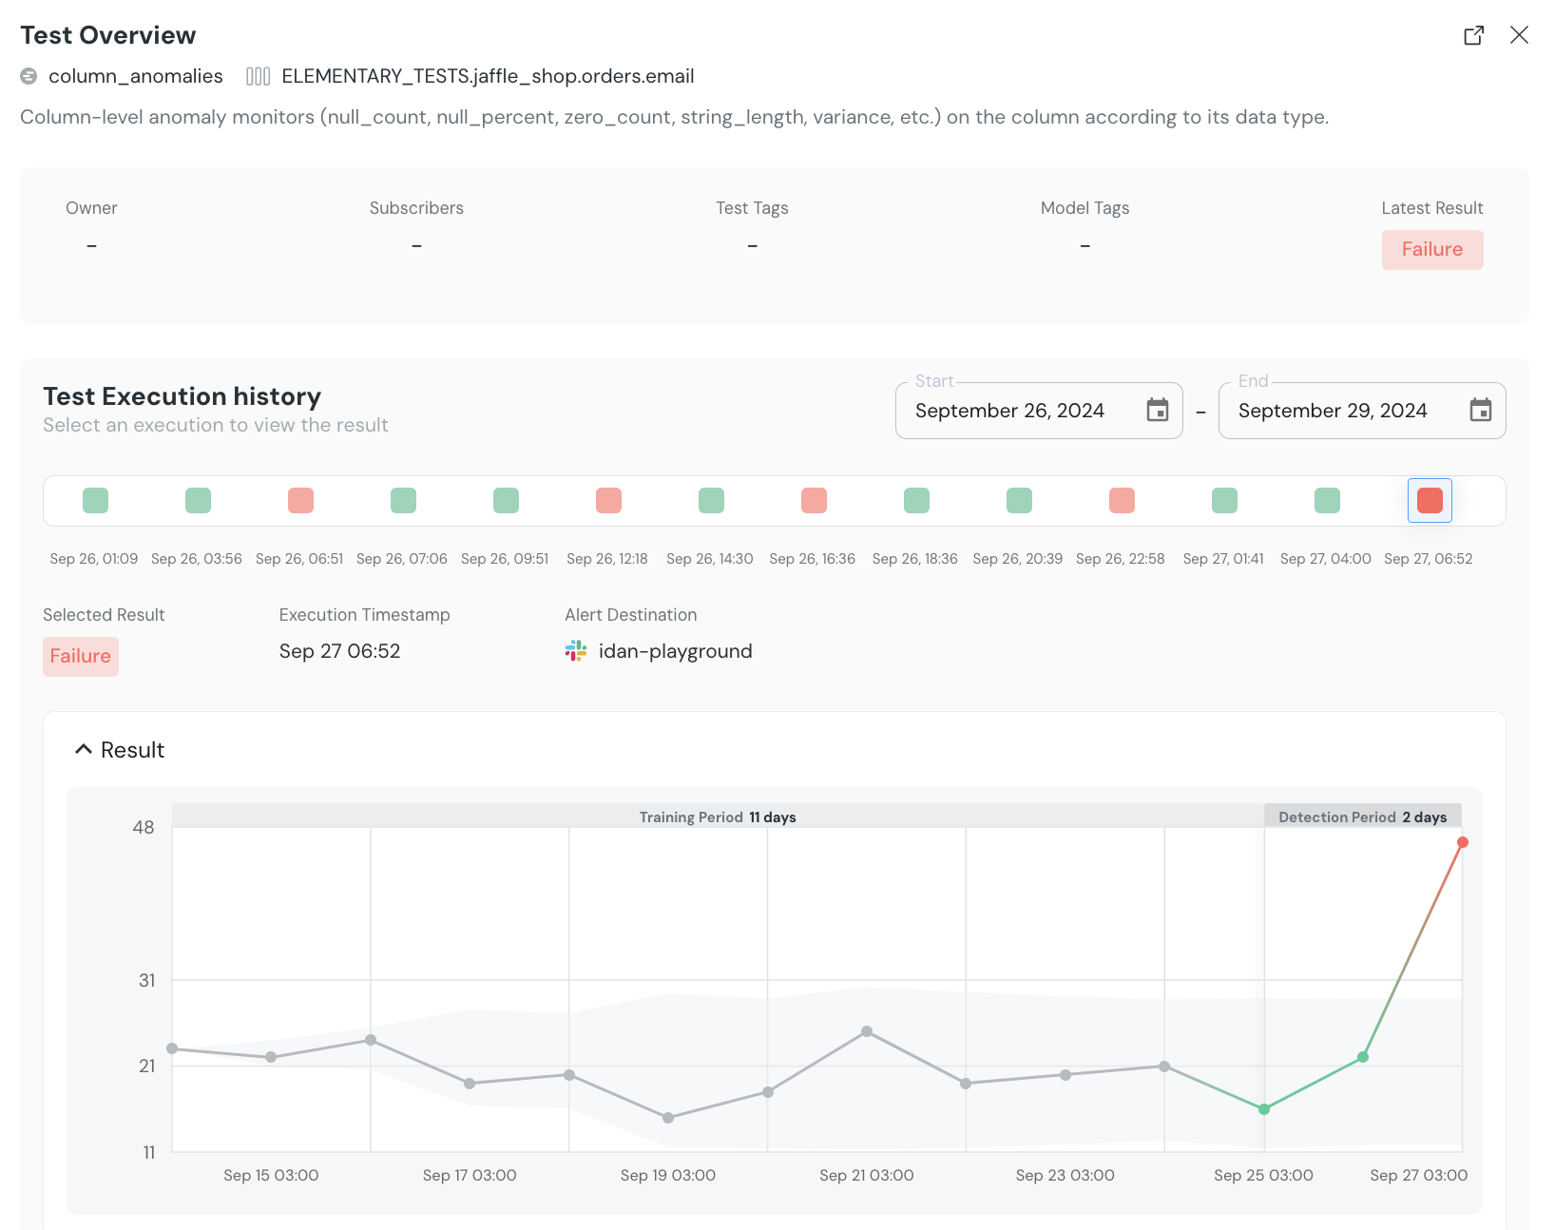Select the Sep 26, 20:39 execution

pos(1019,500)
